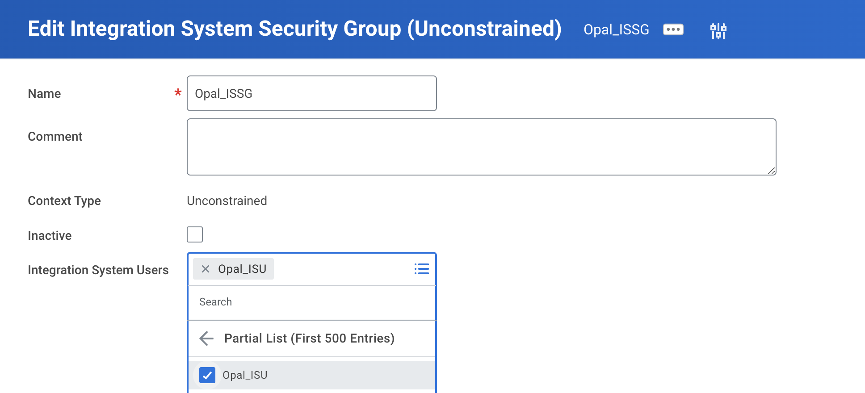The image size is (865, 393).
Task: Click inside the Comment text area
Action: (481, 147)
